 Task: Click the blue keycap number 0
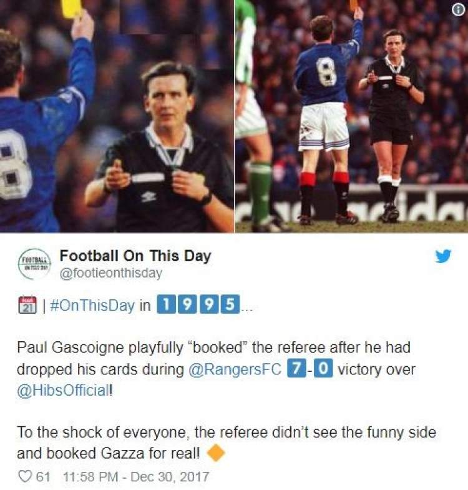[x=323, y=368]
